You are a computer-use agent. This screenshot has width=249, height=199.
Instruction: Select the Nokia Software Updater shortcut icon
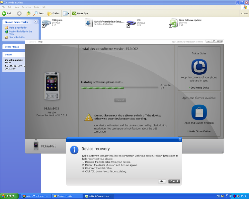pos(174,23)
